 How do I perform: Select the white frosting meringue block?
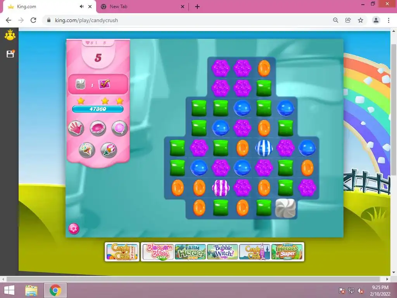[x=285, y=208]
